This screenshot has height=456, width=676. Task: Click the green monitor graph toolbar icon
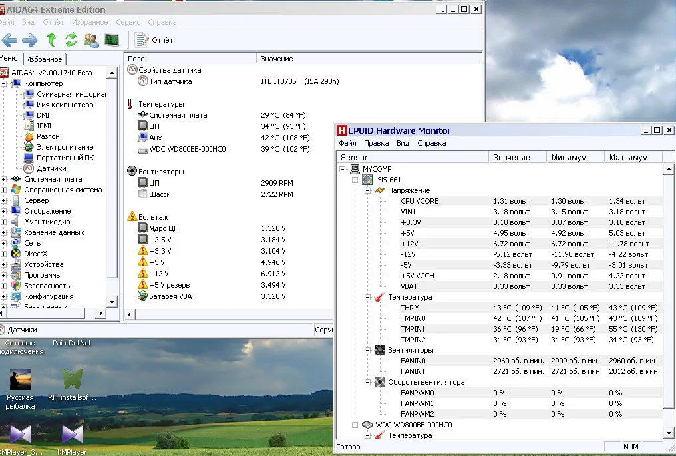pyautogui.click(x=111, y=40)
